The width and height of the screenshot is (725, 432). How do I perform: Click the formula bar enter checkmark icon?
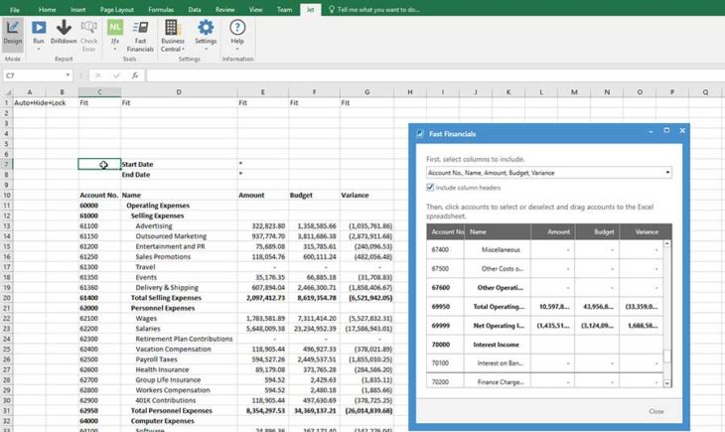point(116,75)
